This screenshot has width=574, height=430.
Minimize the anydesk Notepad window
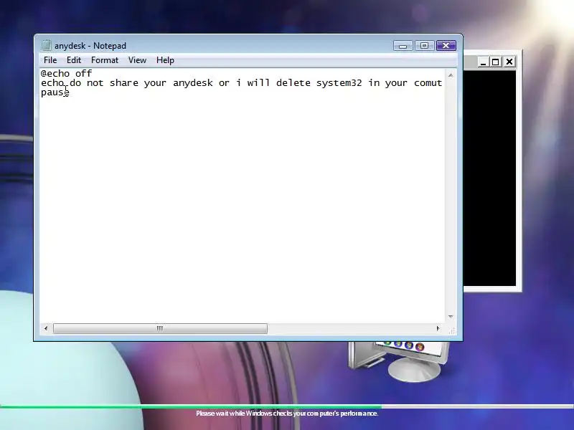point(403,46)
